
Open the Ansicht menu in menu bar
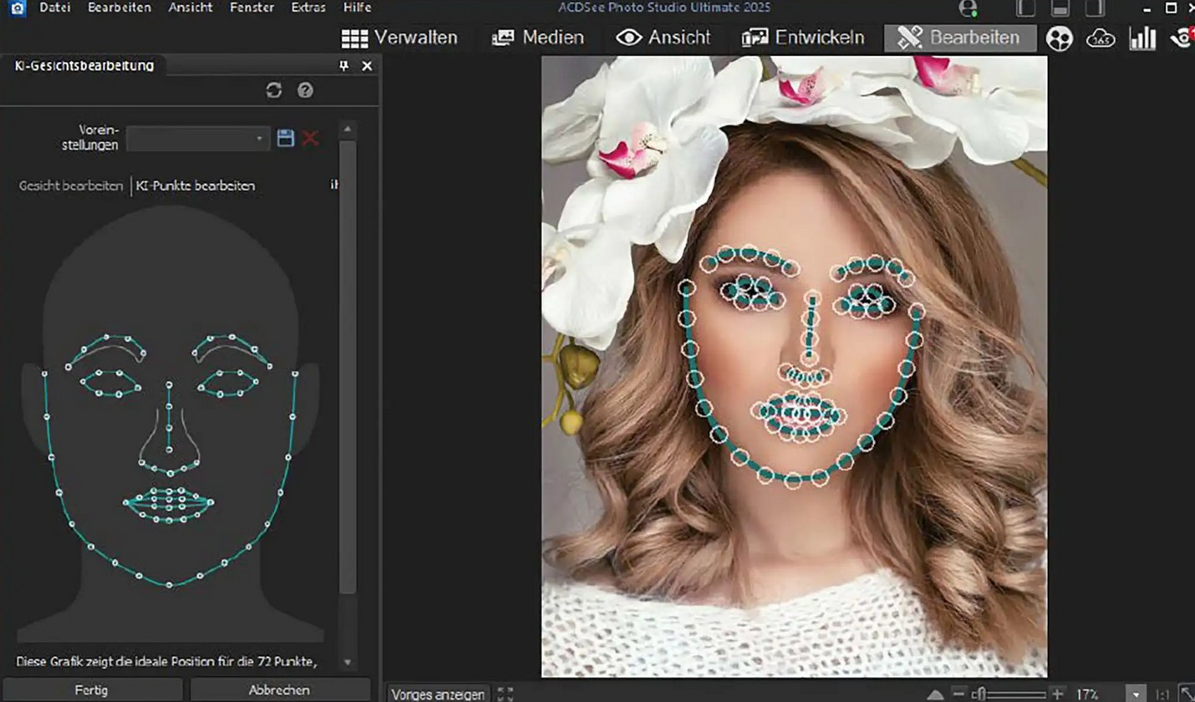[x=190, y=8]
